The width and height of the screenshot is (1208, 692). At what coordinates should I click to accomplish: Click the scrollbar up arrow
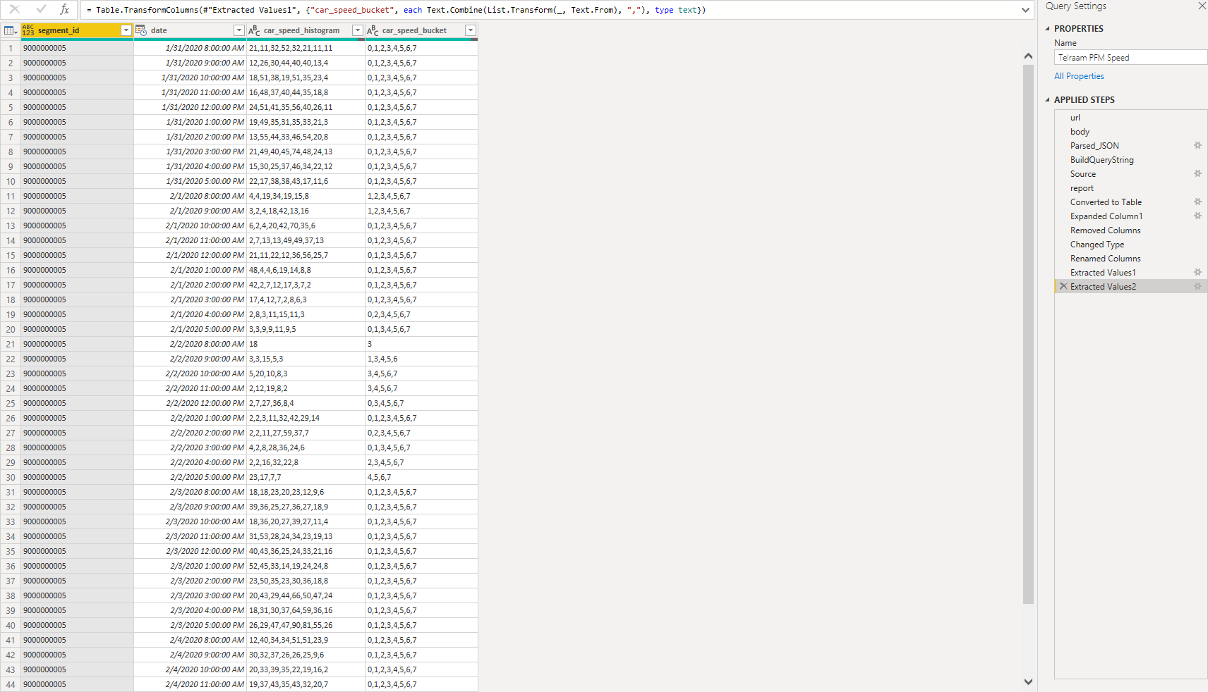[1028, 56]
